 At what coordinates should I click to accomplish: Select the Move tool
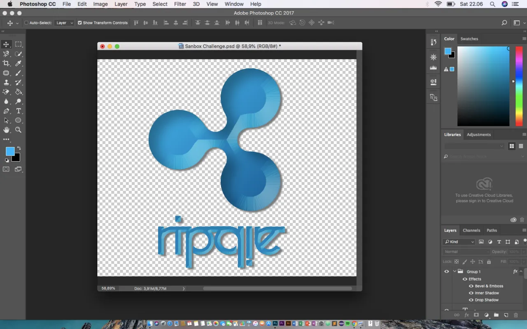[6, 44]
